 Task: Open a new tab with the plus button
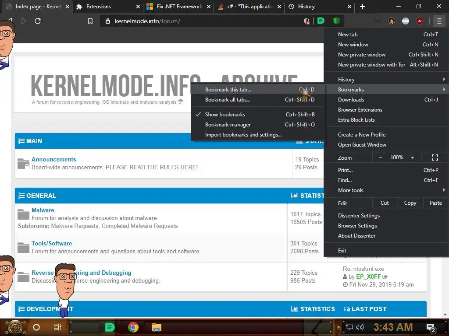[x=363, y=6]
